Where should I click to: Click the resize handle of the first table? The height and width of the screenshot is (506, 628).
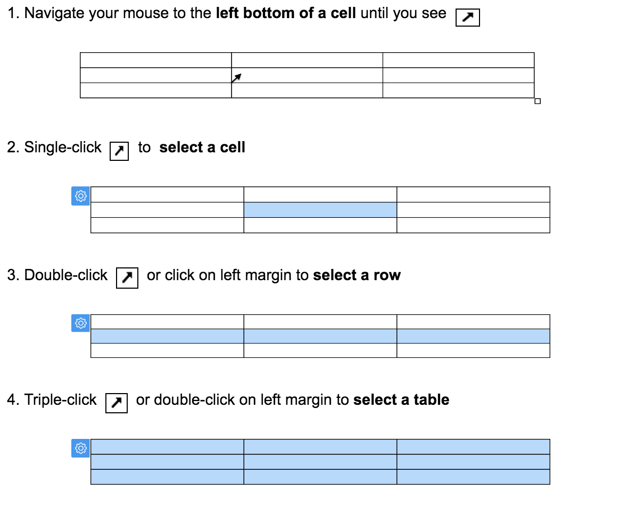click(x=537, y=101)
